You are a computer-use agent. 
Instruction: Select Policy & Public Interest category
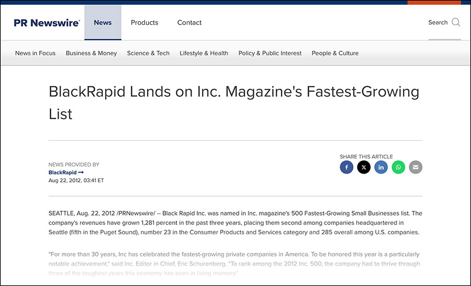(x=270, y=53)
